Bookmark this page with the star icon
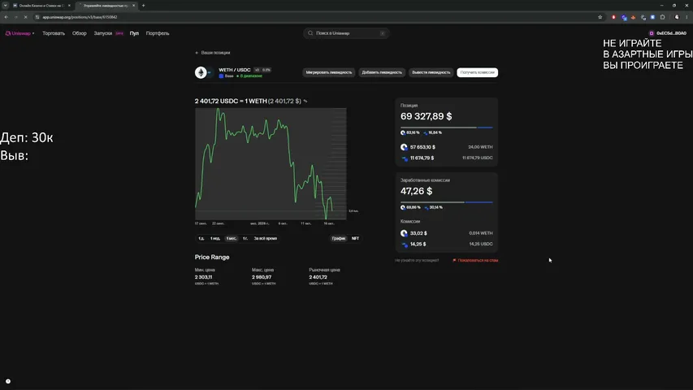This screenshot has height=390, width=693. [600, 17]
